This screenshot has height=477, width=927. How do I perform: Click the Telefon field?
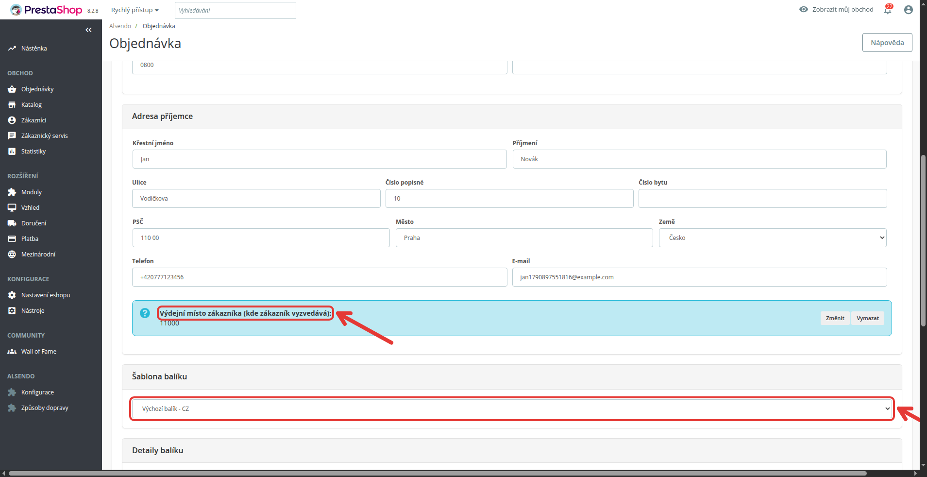320,277
